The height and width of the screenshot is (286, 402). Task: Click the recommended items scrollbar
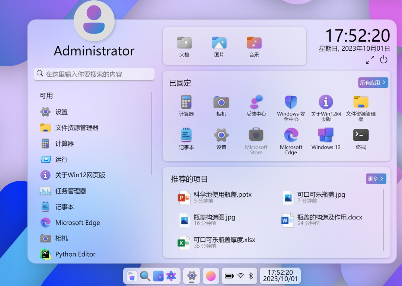point(383,220)
